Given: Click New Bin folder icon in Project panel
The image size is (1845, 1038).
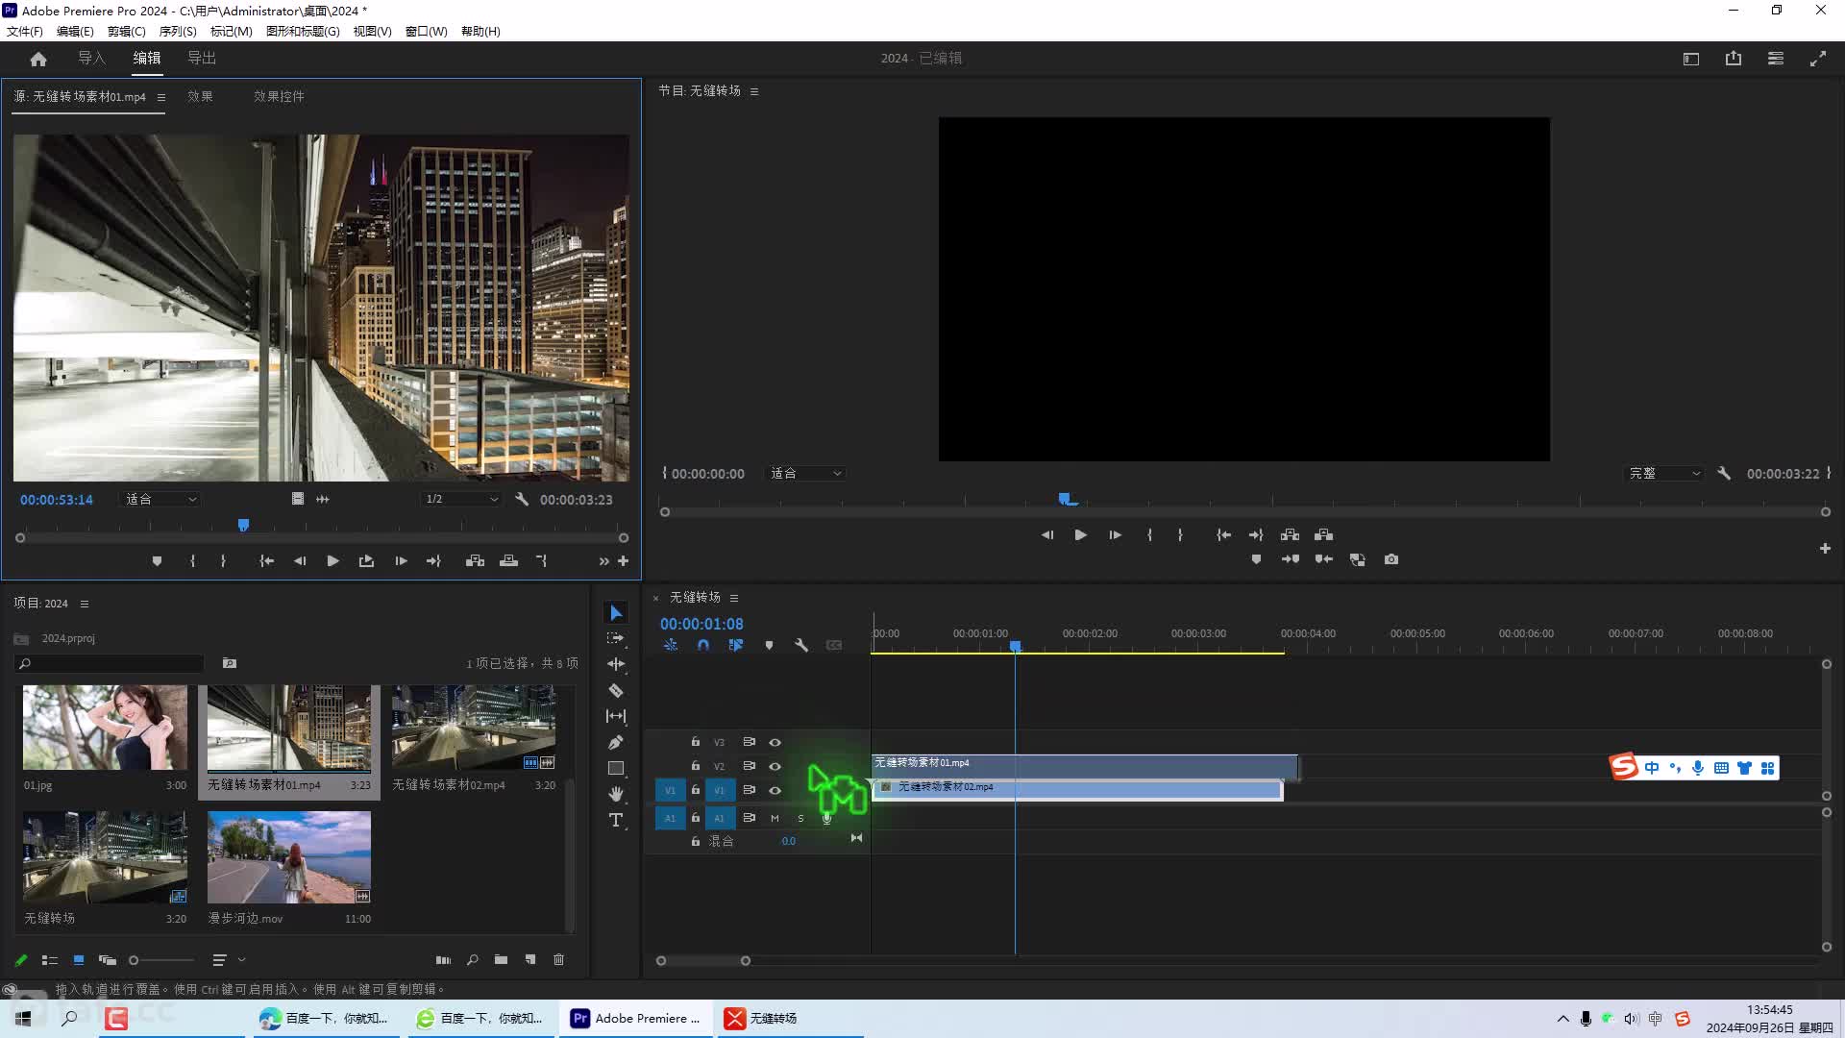Looking at the screenshot, I should click(501, 959).
